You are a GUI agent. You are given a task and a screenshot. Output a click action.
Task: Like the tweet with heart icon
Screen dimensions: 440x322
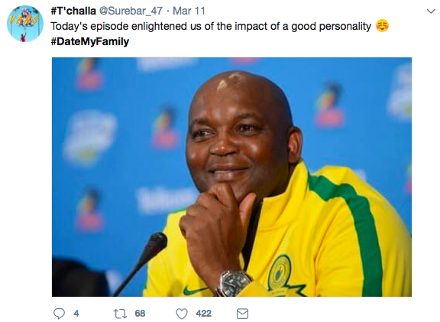click(x=182, y=314)
